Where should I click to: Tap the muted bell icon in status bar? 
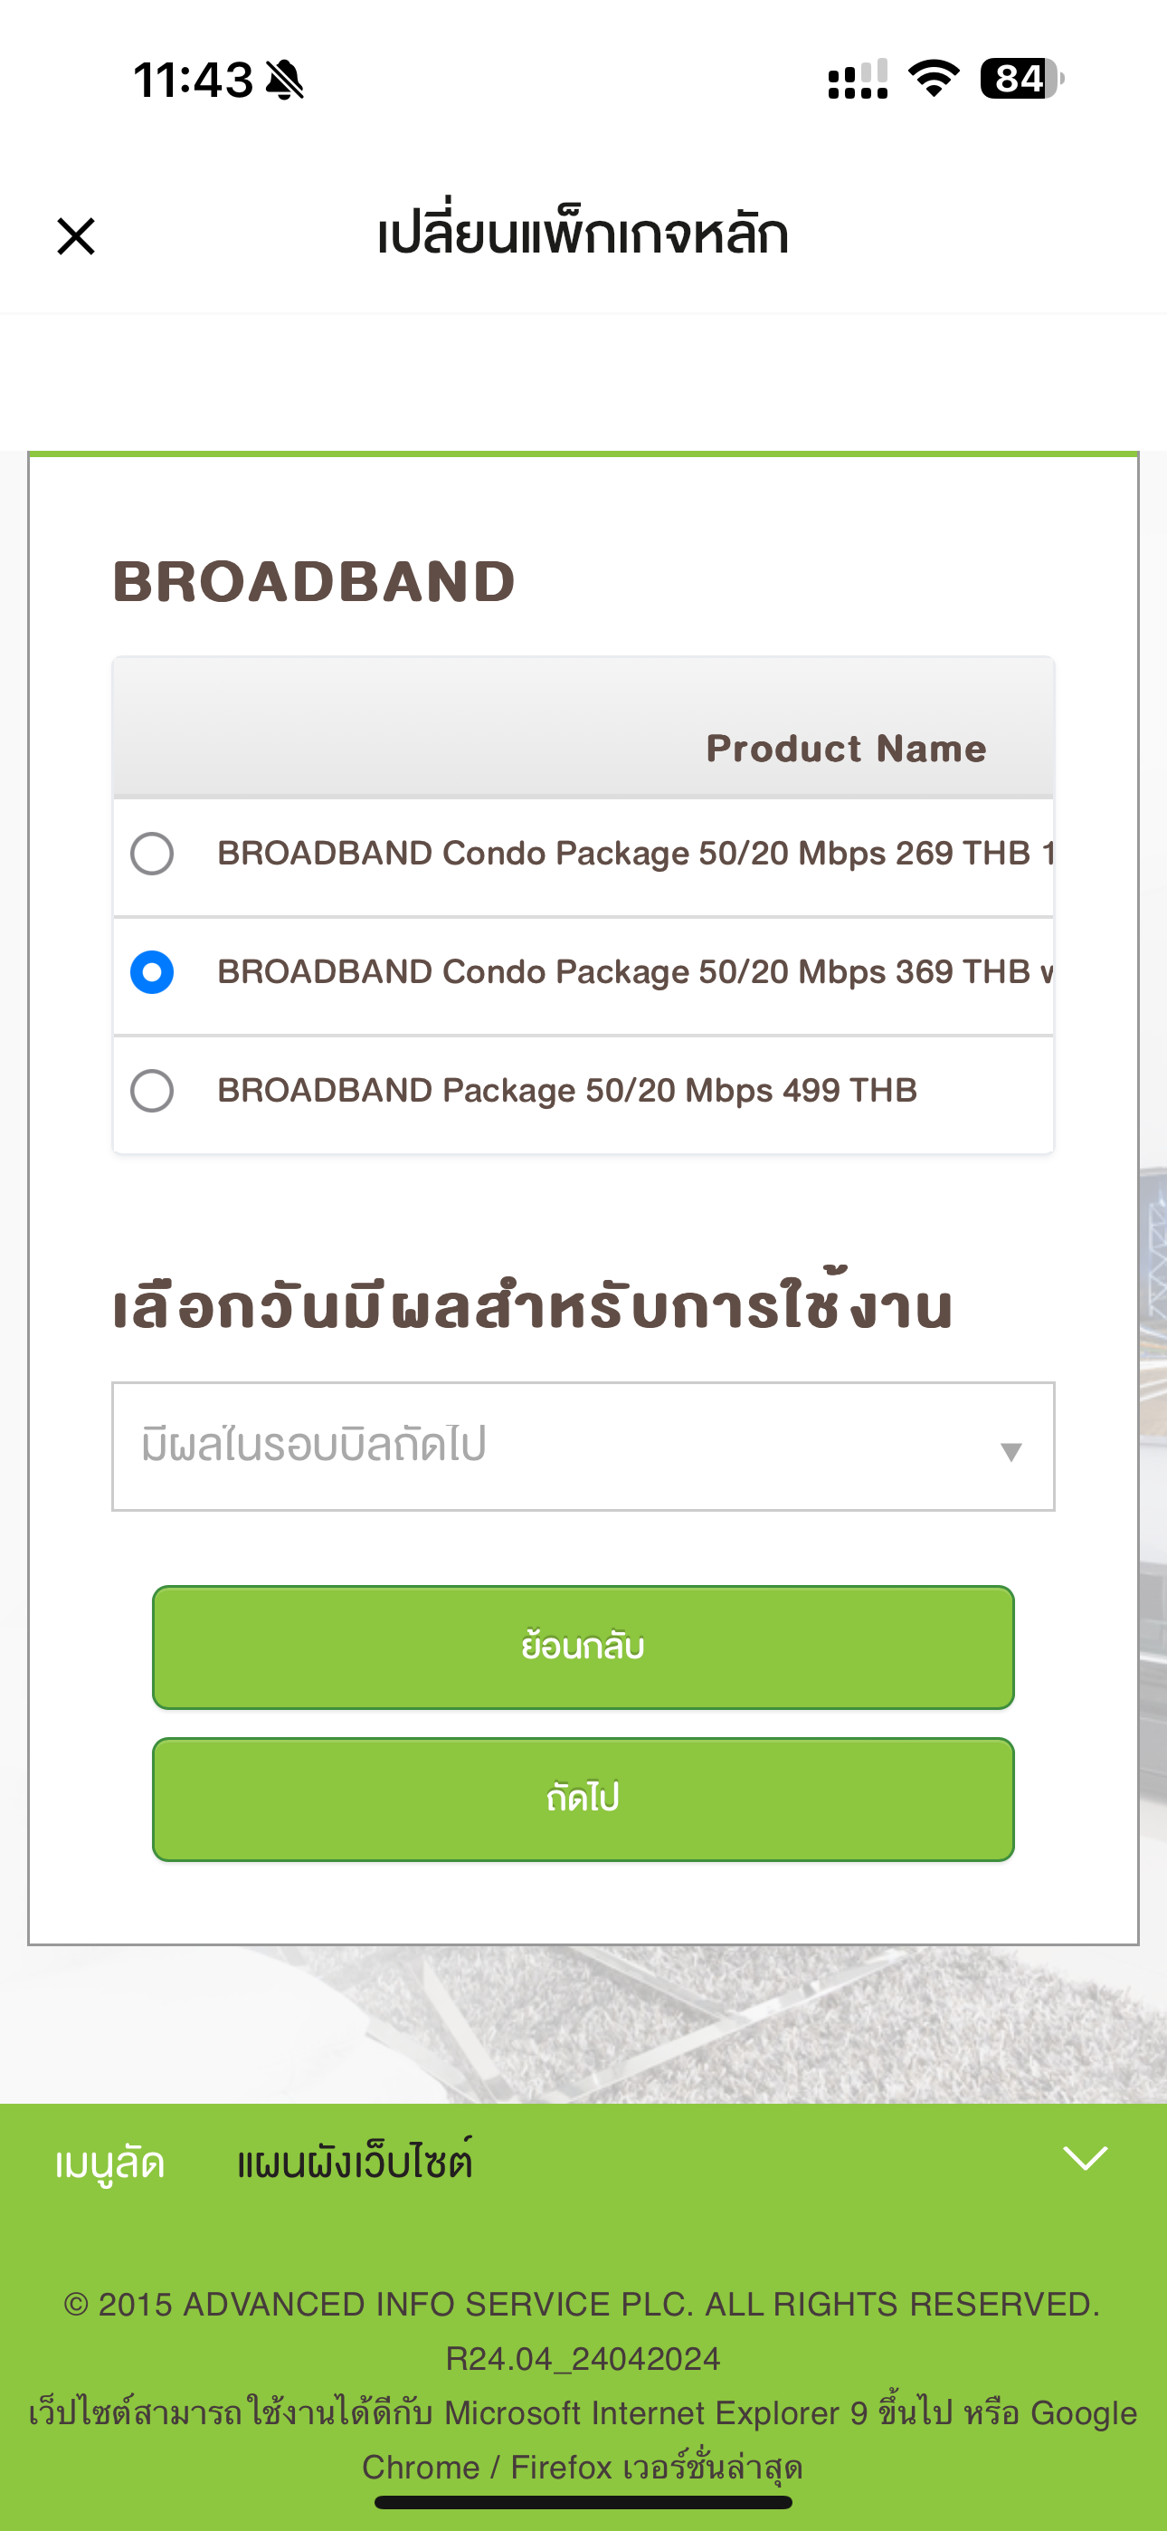tap(285, 80)
